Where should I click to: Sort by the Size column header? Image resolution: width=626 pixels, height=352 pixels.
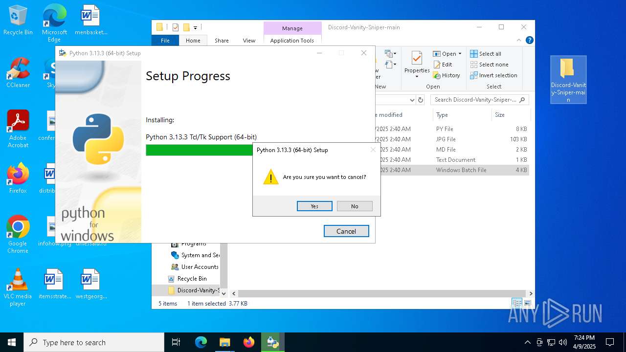[x=500, y=115]
